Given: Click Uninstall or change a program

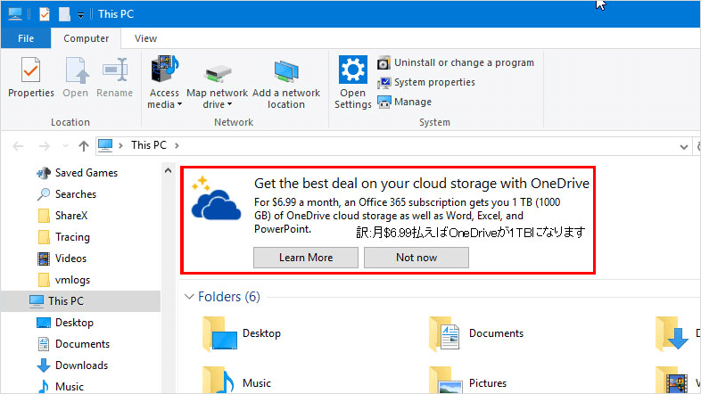Looking at the screenshot, I should click(x=456, y=62).
